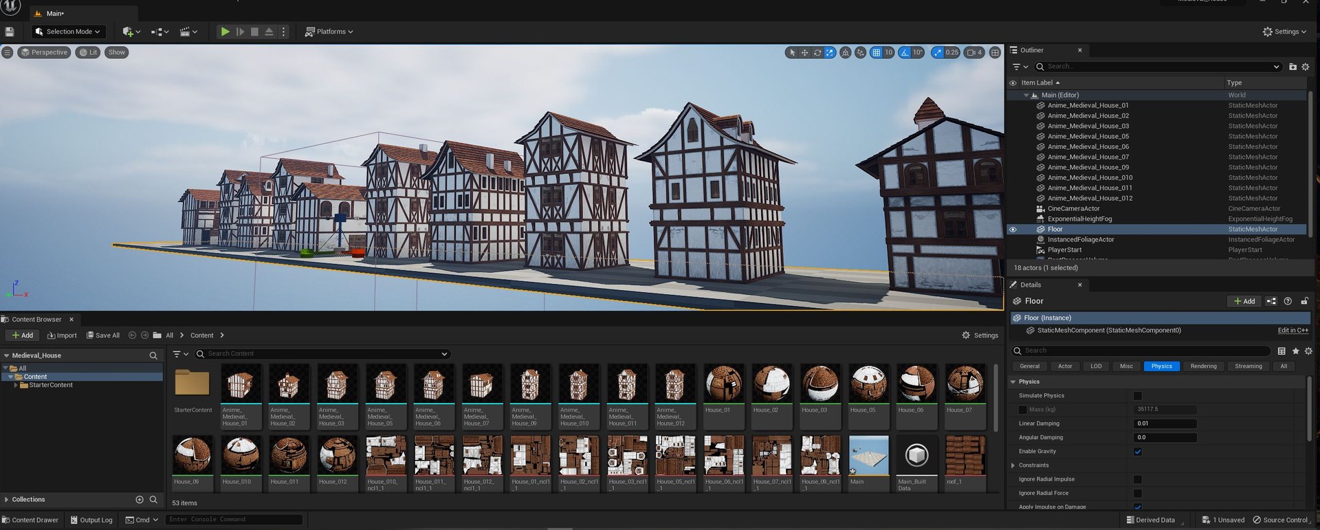Toggle rotation angle snapping
The width and height of the screenshot is (1320, 530).
point(905,52)
